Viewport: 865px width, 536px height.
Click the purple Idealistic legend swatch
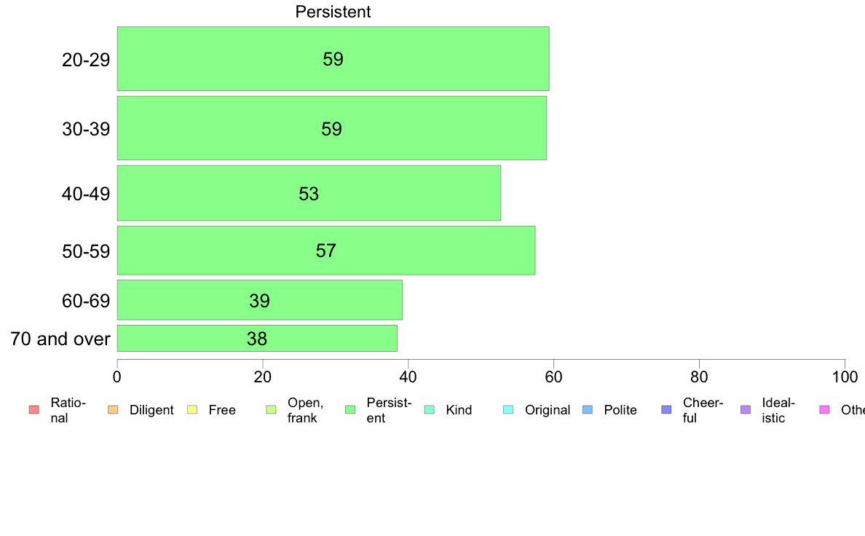click(746, 409)
